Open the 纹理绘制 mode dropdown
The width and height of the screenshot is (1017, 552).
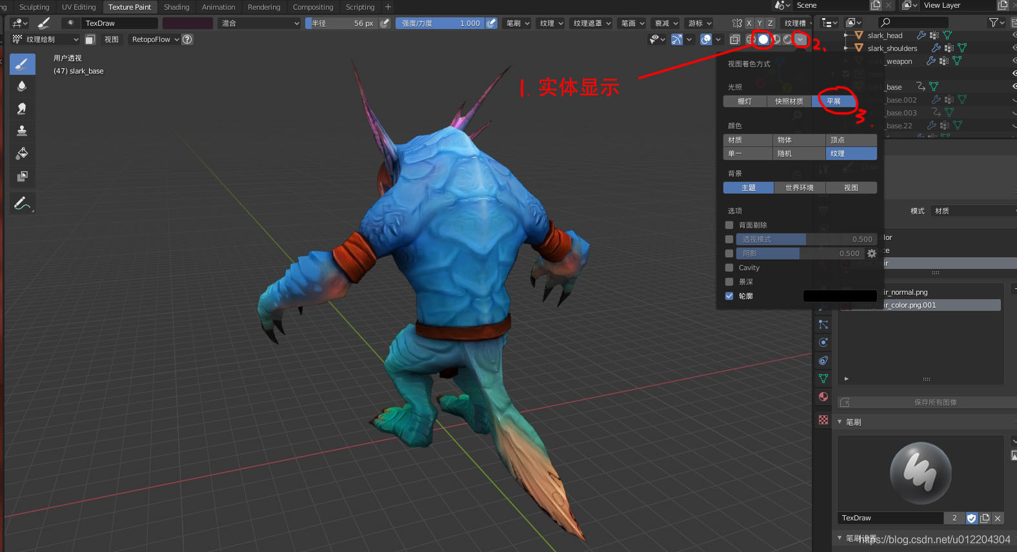click(x=46, y=39)
